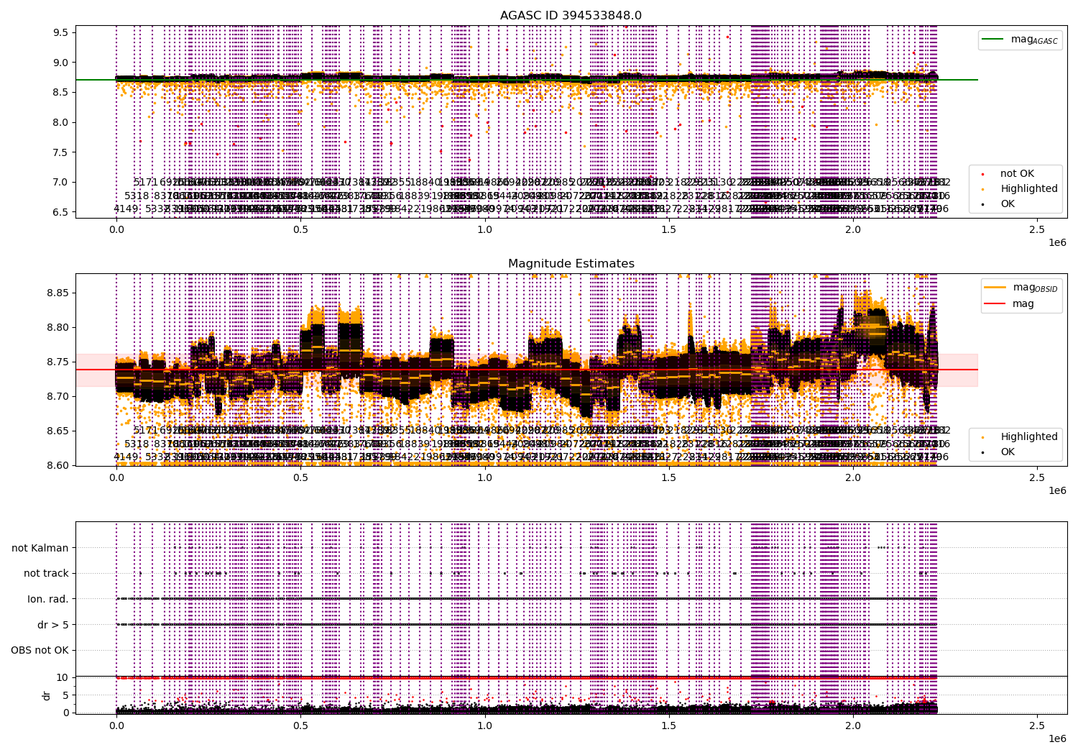Screen dimensions: 1078x755
Task: Click the 'Ion. rad.' y-axis label
Action: (48, 600)
